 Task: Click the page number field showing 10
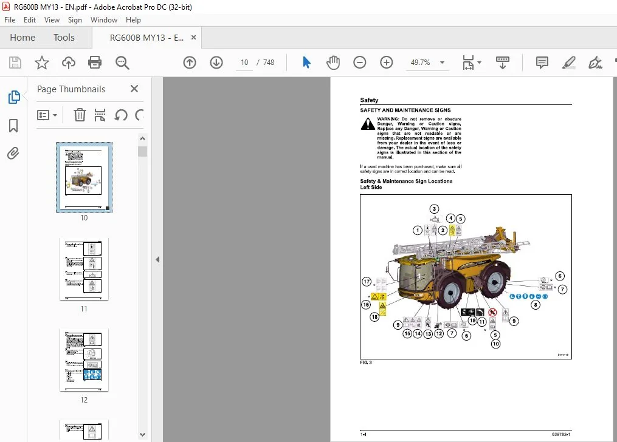point(244,63)
